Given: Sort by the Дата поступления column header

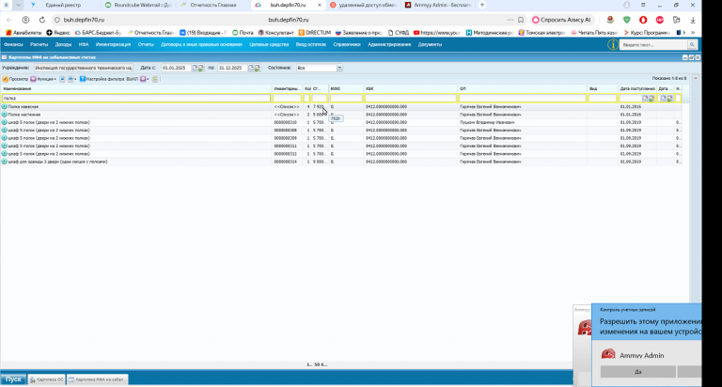Looking at the screenshot, I should point(637,88).
